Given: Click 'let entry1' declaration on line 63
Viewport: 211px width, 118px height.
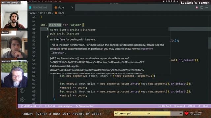Looking at the screenshot, I should click(69, 84).
